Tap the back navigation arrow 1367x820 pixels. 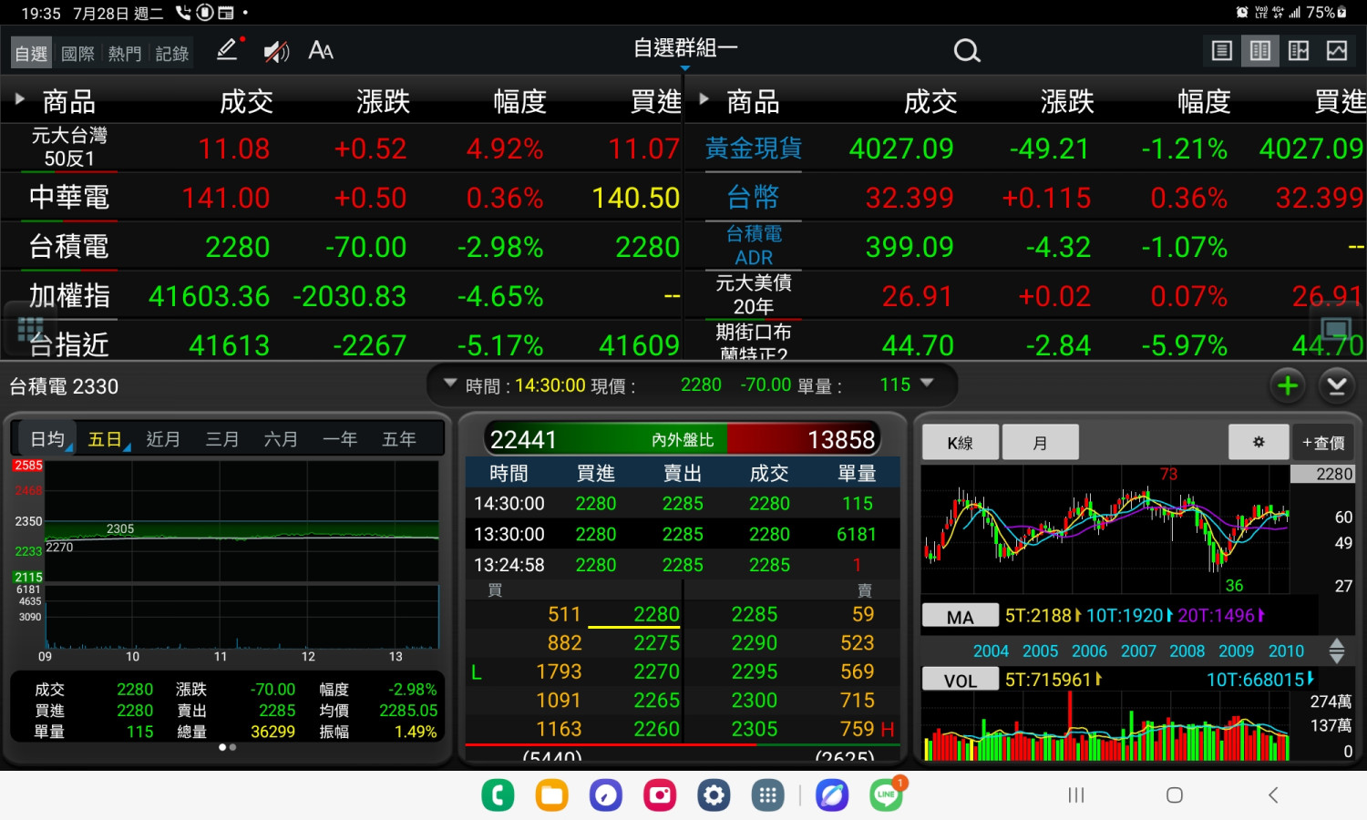[1273, 795]
